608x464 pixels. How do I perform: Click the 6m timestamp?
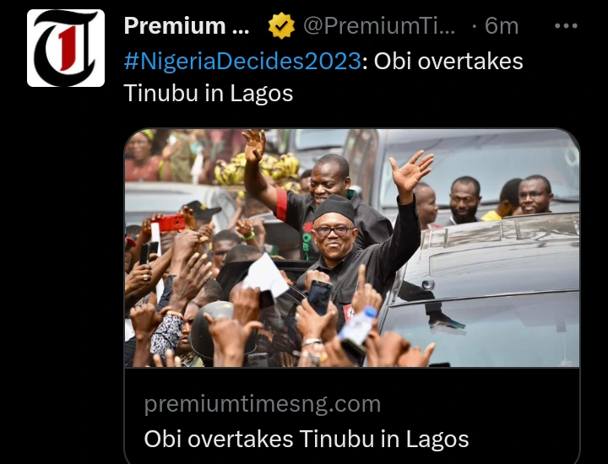[x=502, y=26]
